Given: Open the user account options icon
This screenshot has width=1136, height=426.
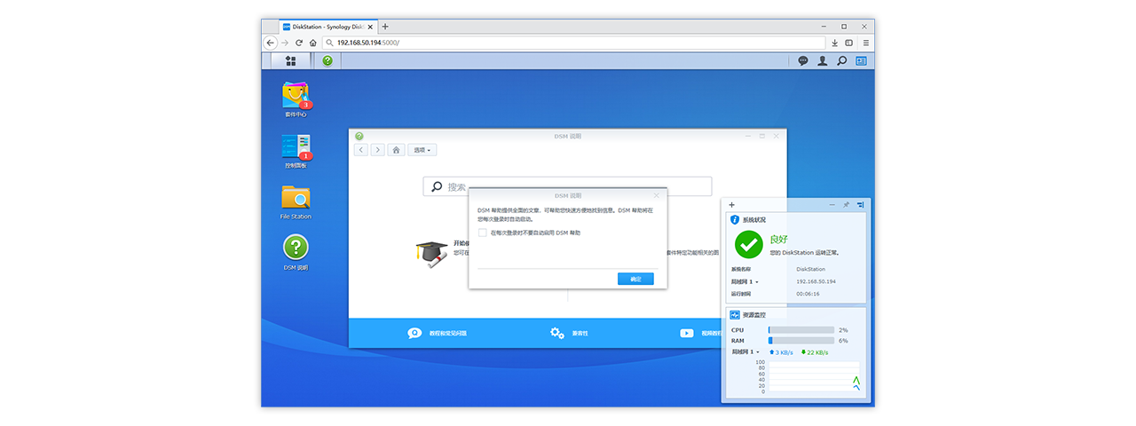Looking at the screenshot, I should pyautogui.click(x=823, y=60).
